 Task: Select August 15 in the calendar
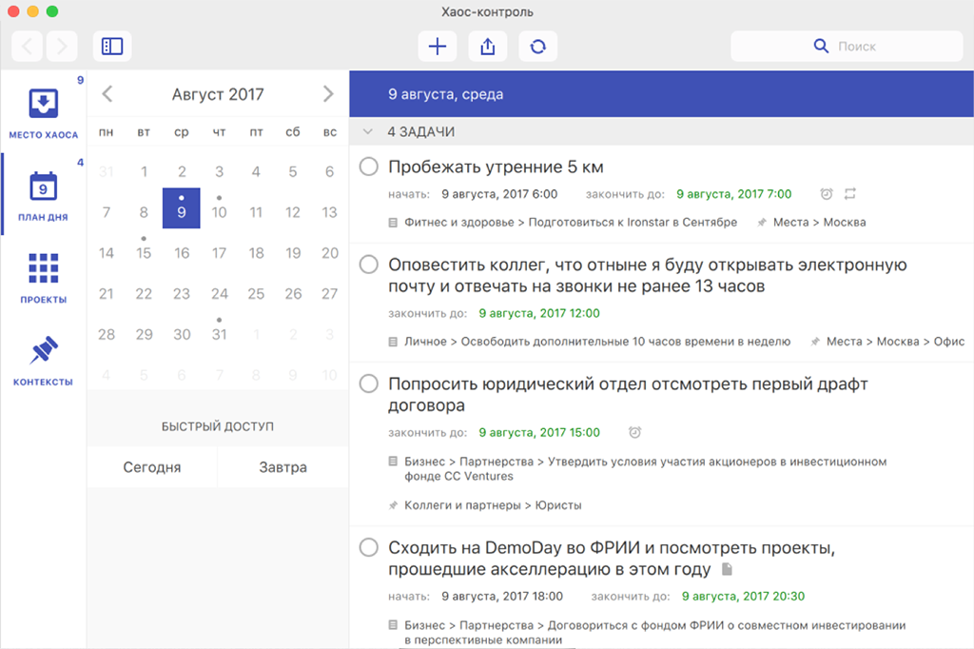point(144,253)
